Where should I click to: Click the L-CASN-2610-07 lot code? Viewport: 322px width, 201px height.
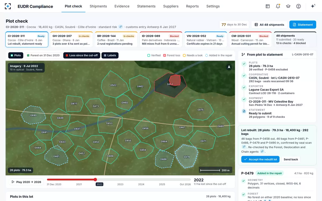(x=302, y=54)
